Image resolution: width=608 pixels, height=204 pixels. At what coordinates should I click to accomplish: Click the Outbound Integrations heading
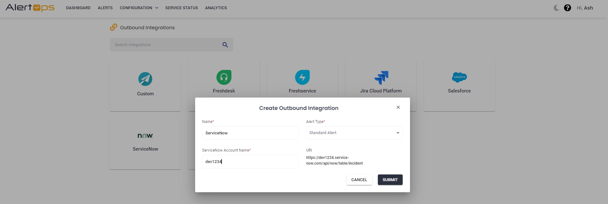[x=147, y=28]
